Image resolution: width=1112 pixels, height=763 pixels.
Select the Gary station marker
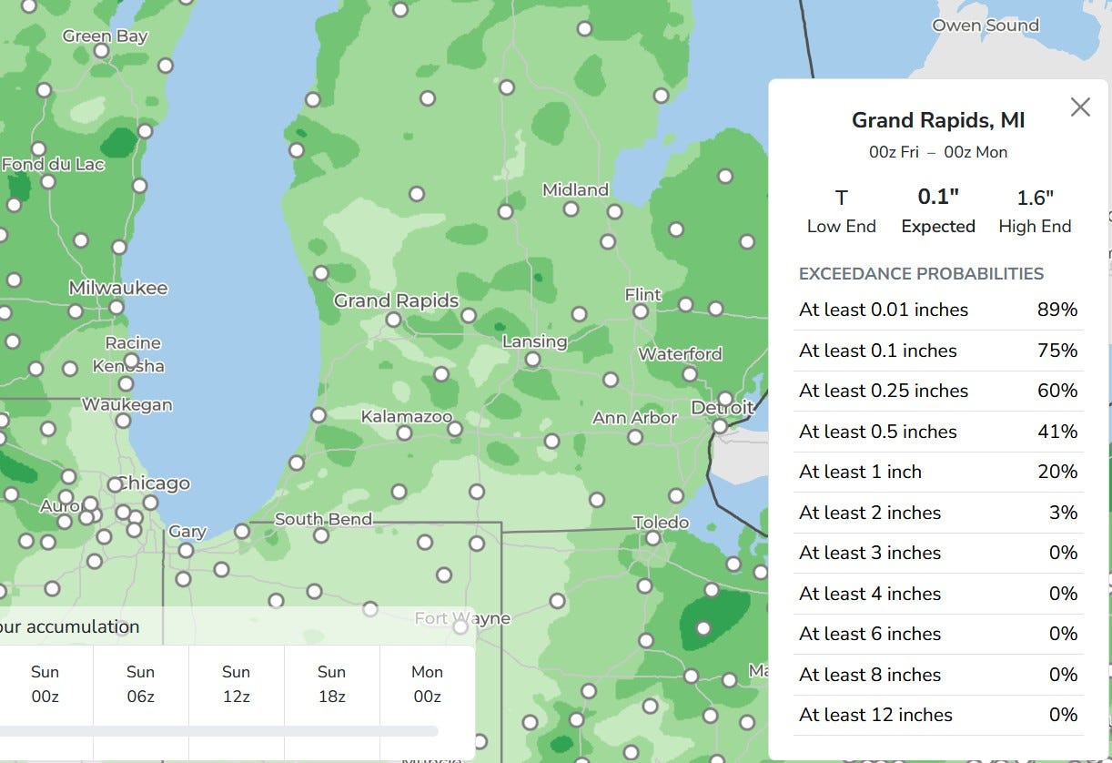click(186, 550)
